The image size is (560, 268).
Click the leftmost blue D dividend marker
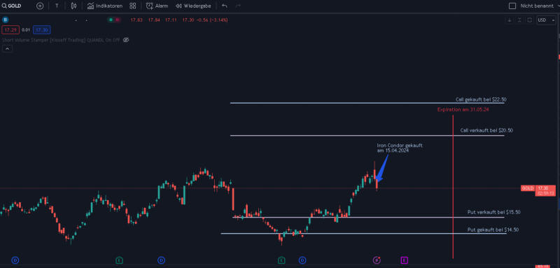tap(15, 260)
